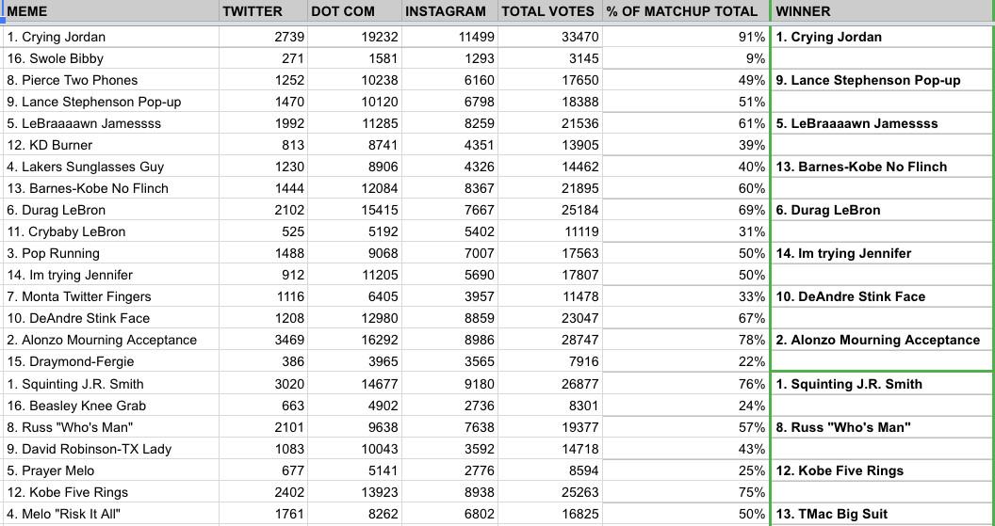Click the winner cell "14. Im trying Jennifer"

[882, 253]
